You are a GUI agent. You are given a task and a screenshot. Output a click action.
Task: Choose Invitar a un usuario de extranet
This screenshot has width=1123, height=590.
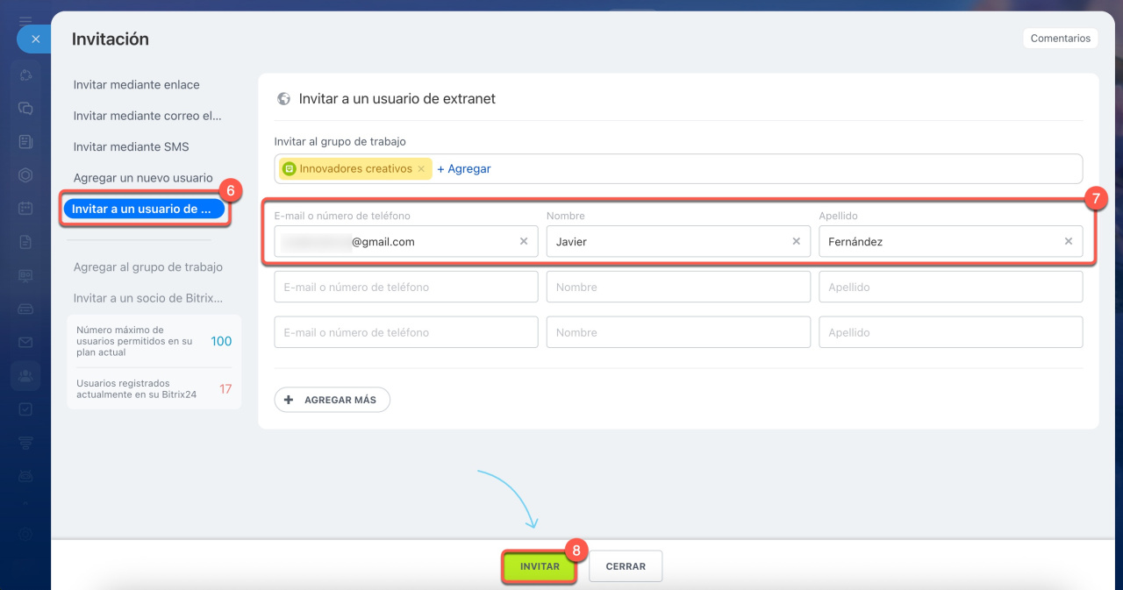(x=142, y=210)
